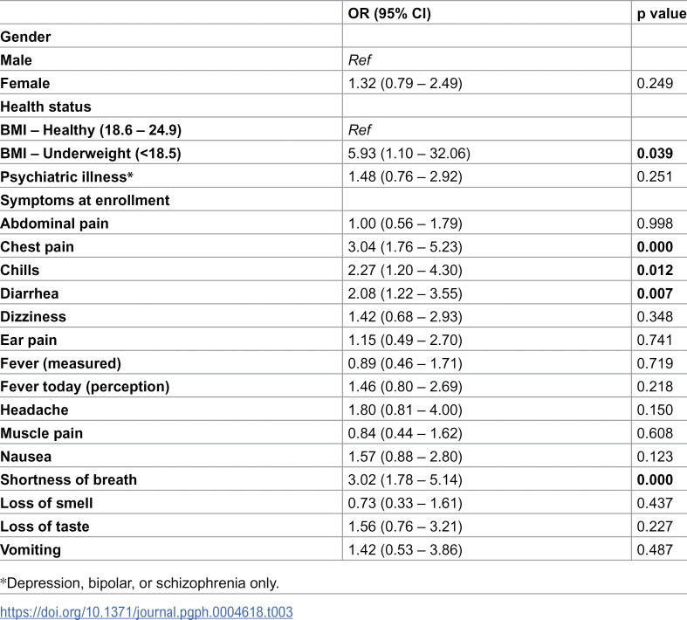Click the 'Loss of smell' odds ratio cell
Viewport: 687px width, 620px height.
(405, 503)
